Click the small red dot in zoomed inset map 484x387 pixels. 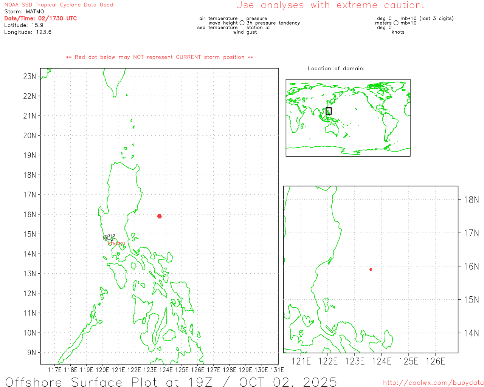point(371,269)
